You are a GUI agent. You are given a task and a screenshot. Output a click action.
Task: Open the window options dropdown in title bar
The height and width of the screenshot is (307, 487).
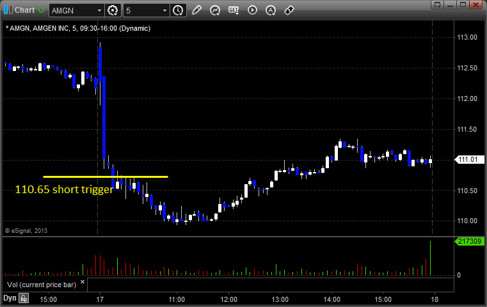coord(438,4)
